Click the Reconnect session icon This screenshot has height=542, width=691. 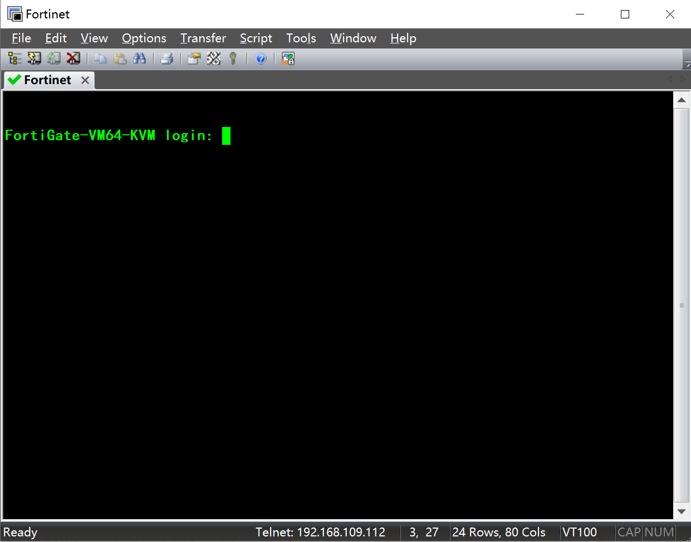pos(54,58)
